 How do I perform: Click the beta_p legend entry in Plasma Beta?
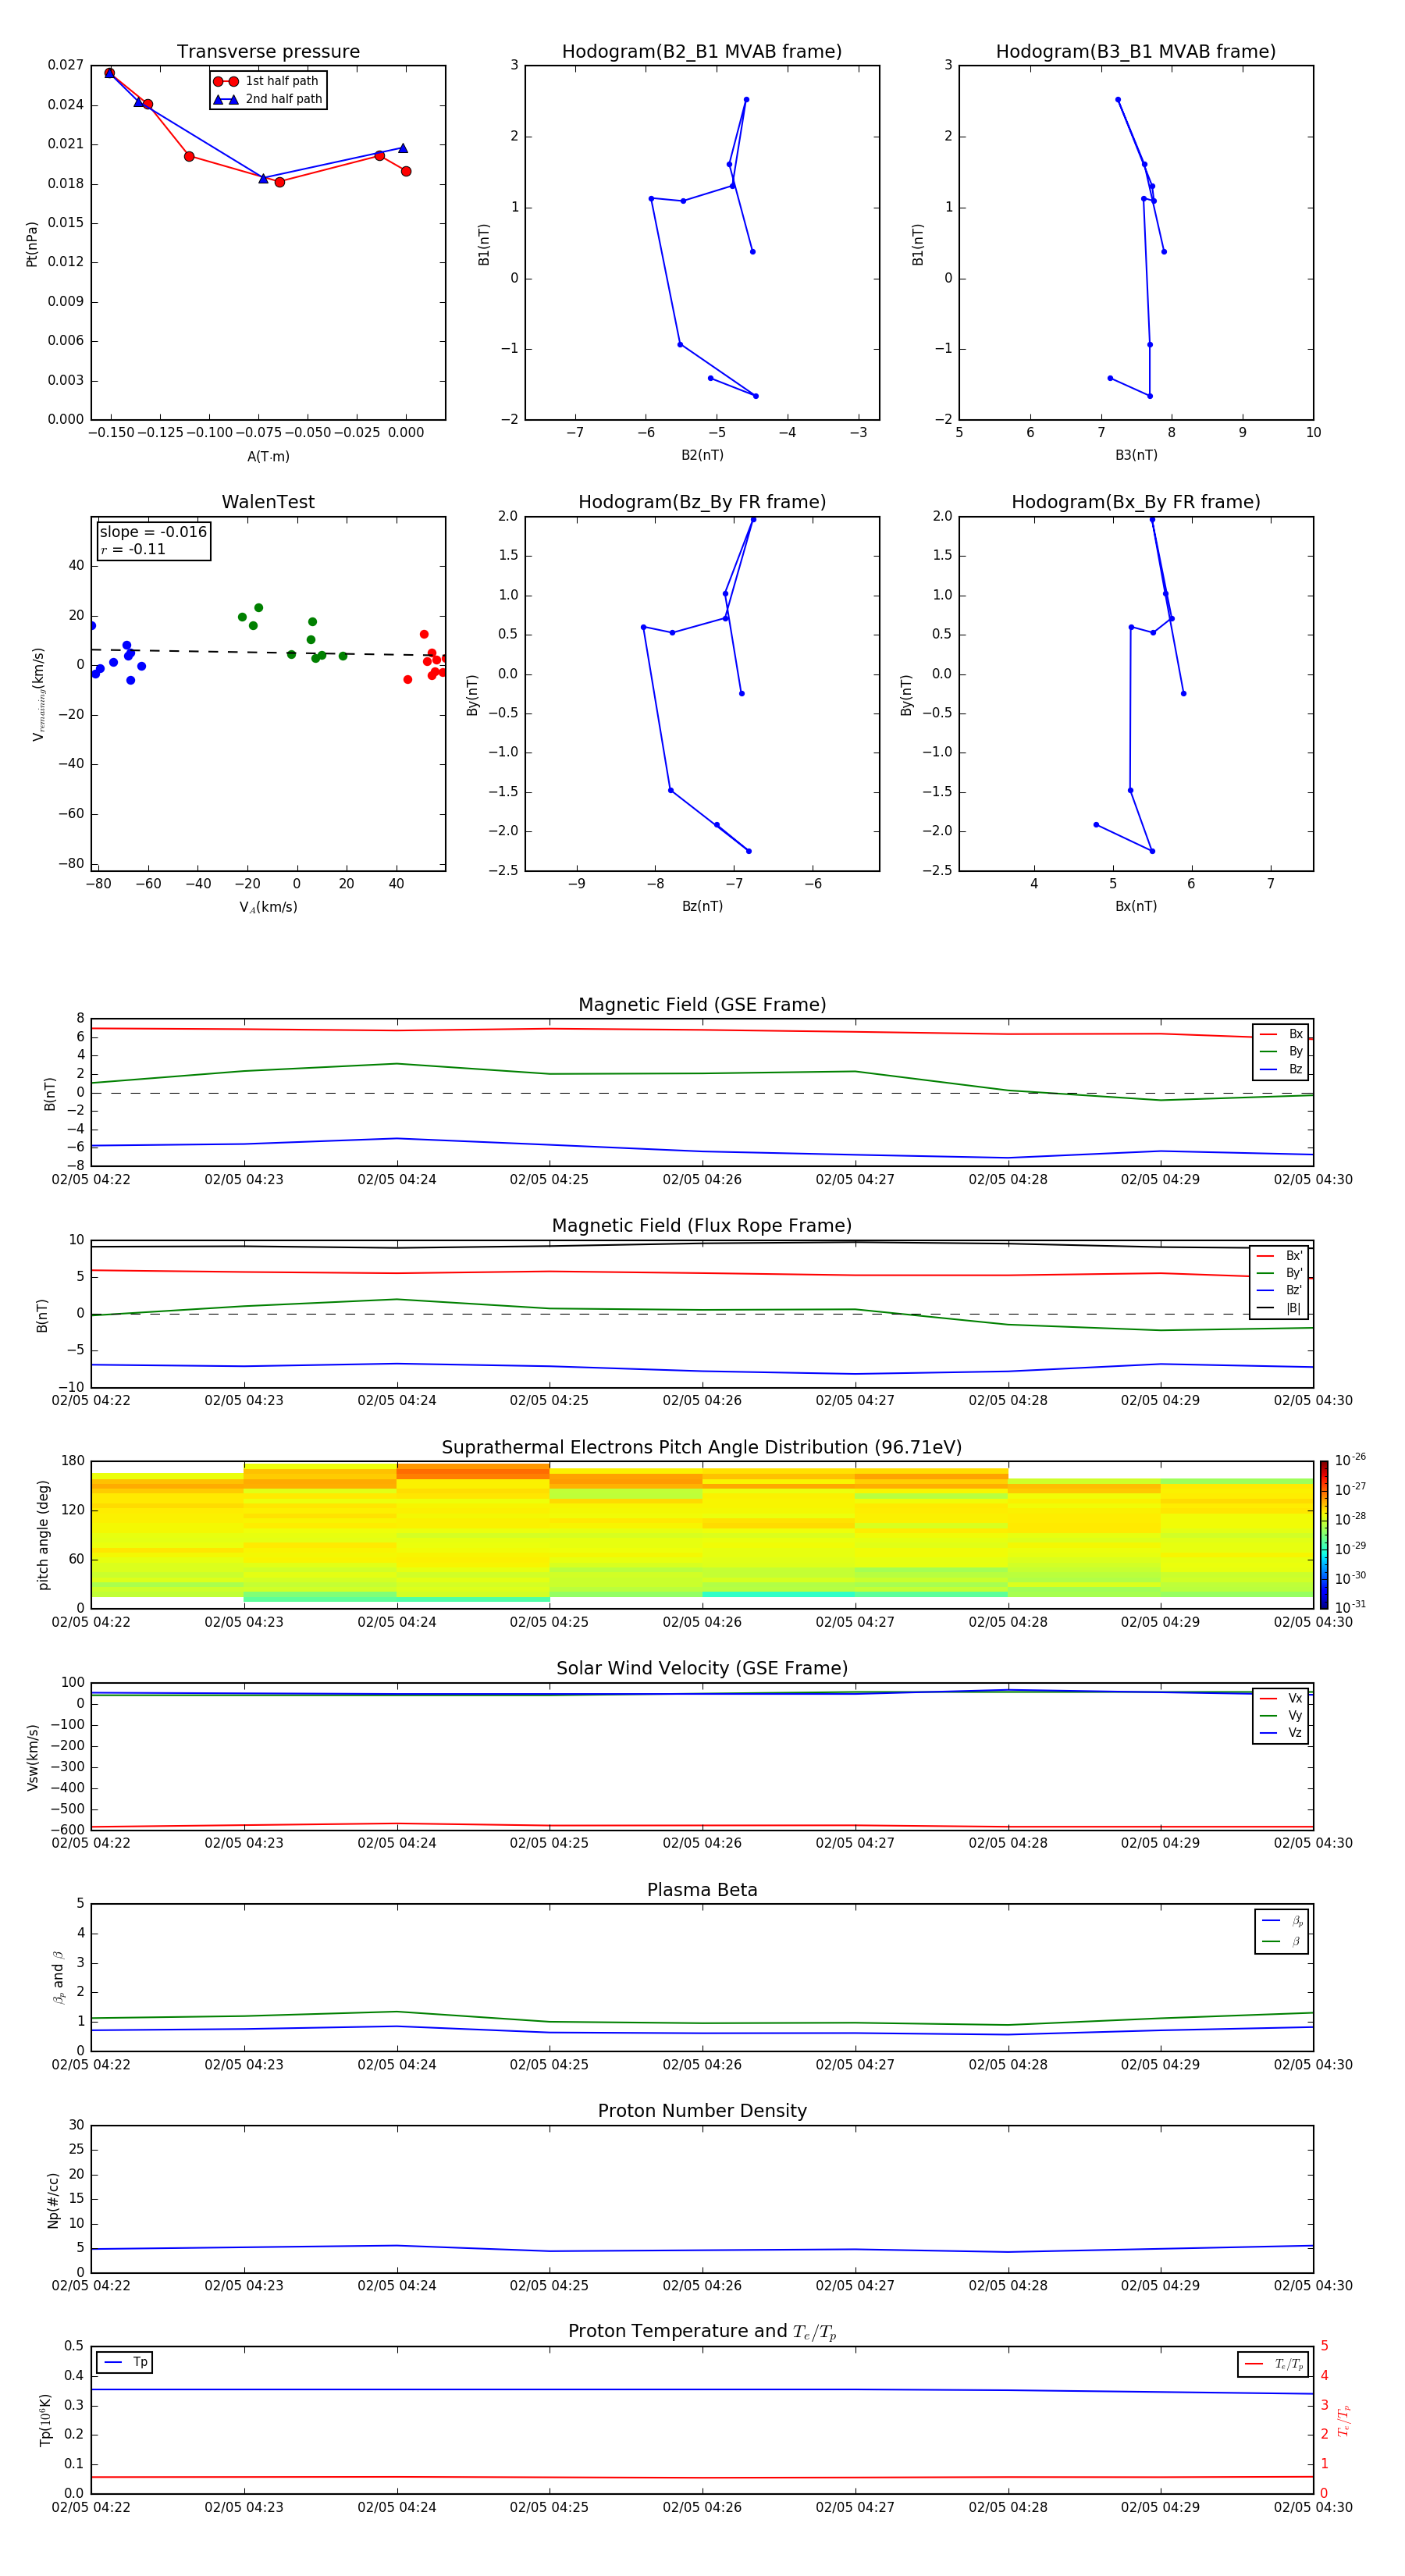[1282, 1921]
